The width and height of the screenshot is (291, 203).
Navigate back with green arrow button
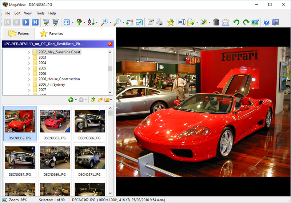point(71,100)
